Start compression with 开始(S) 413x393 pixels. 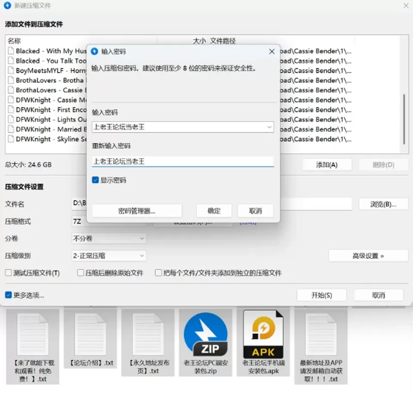322,295
